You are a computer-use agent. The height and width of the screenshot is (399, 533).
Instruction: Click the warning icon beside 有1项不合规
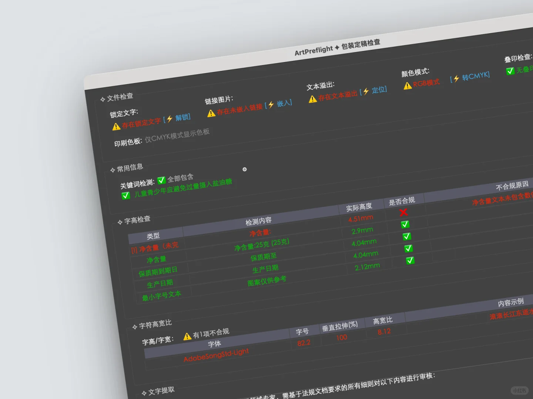coord(187,336)
